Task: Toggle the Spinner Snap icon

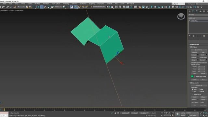Action: click(x=87, y=7)
